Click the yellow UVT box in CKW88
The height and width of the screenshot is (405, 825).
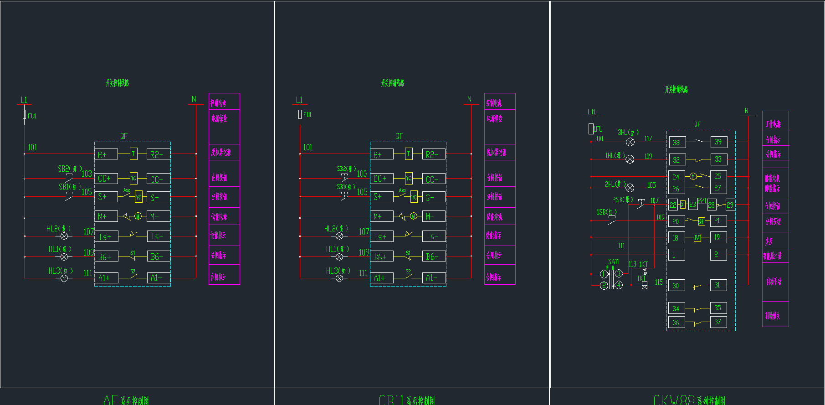[697, 237]
